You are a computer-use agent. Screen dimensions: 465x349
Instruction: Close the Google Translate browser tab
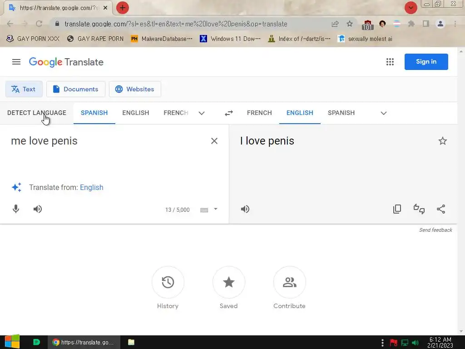pos(105,8)
